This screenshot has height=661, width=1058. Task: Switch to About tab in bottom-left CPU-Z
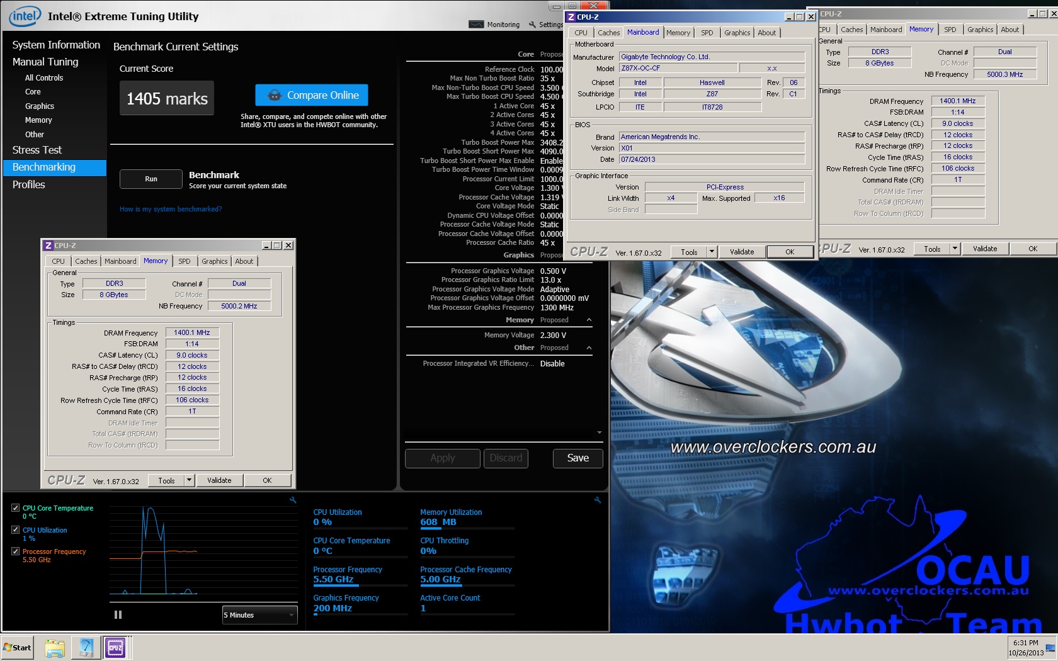[244, 261]
